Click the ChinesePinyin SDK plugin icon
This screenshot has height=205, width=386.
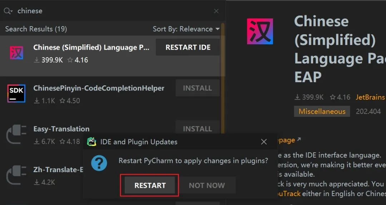16,94
